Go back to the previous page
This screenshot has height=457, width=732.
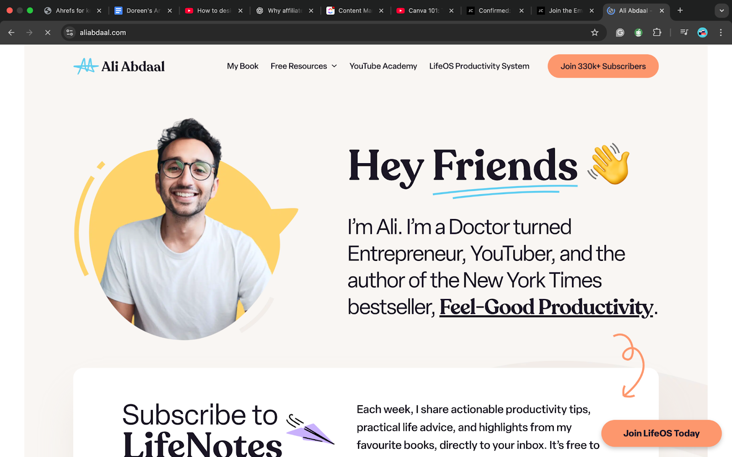[11, 32]
